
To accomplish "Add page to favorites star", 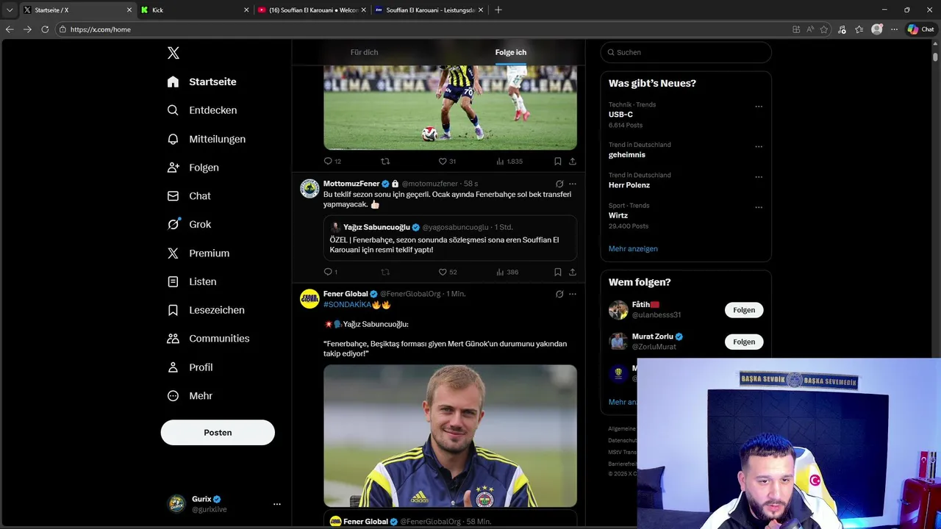I will click(x=824, y=29).
